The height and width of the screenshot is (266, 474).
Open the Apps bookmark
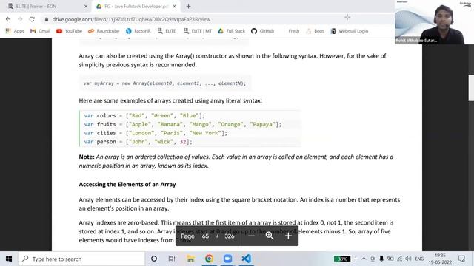click(x=15, y=31)
